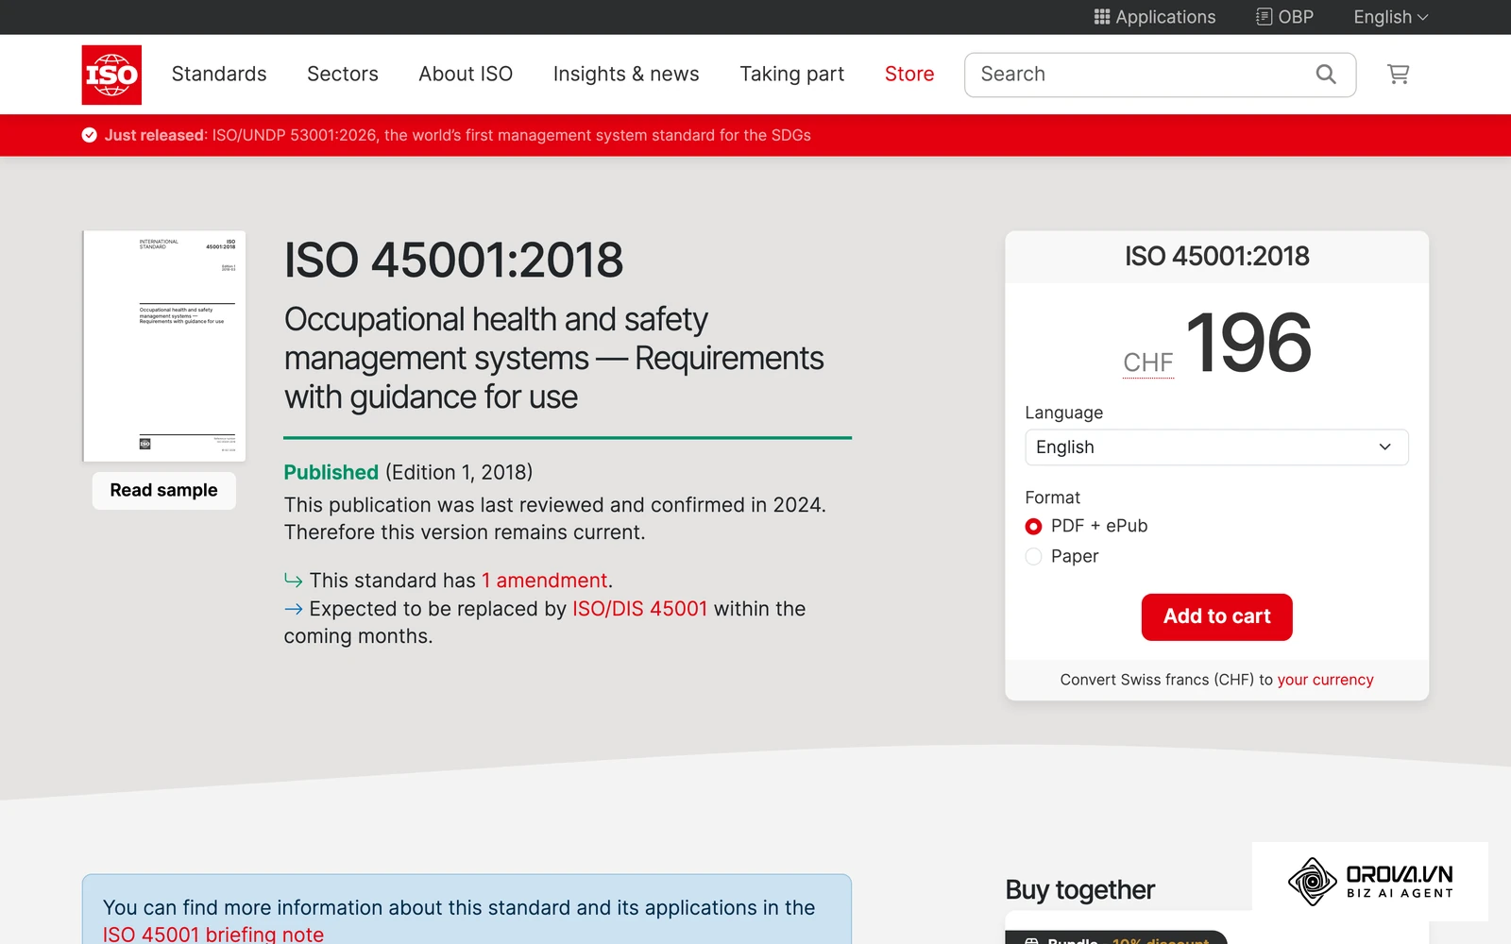Follow the ISO/DIS 45001 link
The width and height of the screenshot is (1511, 944).
pos(639,609)
